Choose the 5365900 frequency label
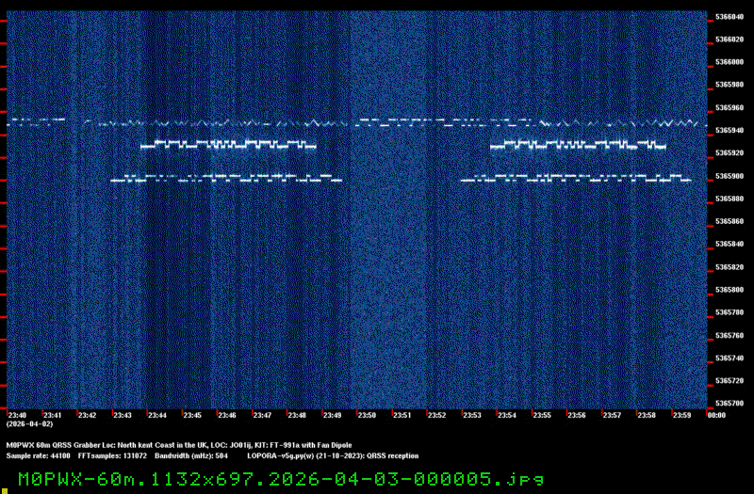Image resolution: width=754 pixels, height=494 pixels. coord(729,176)
